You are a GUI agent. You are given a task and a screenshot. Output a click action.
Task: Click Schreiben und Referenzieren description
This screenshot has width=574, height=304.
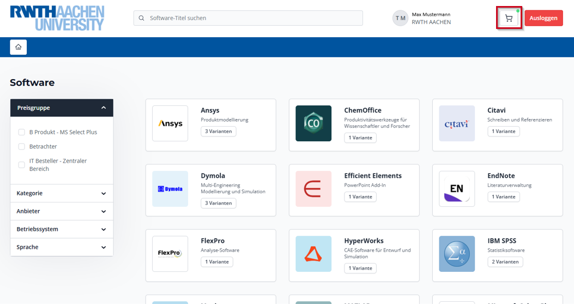pyautogui.click(x=520, y=120)
